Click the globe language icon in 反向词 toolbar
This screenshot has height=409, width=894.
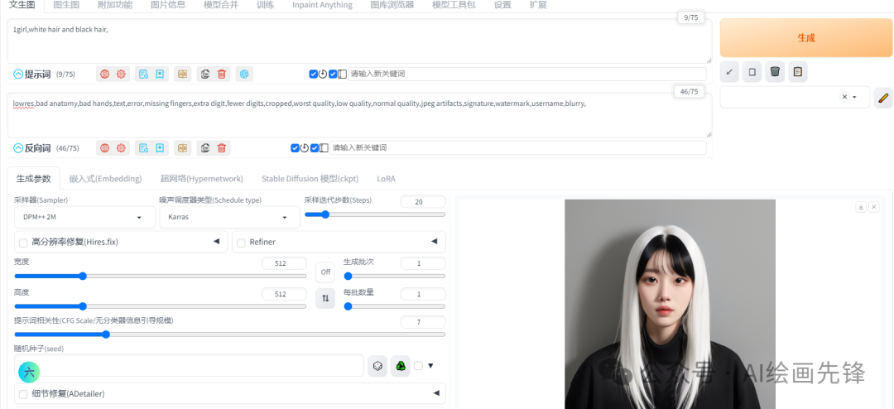tap(104, 147)
